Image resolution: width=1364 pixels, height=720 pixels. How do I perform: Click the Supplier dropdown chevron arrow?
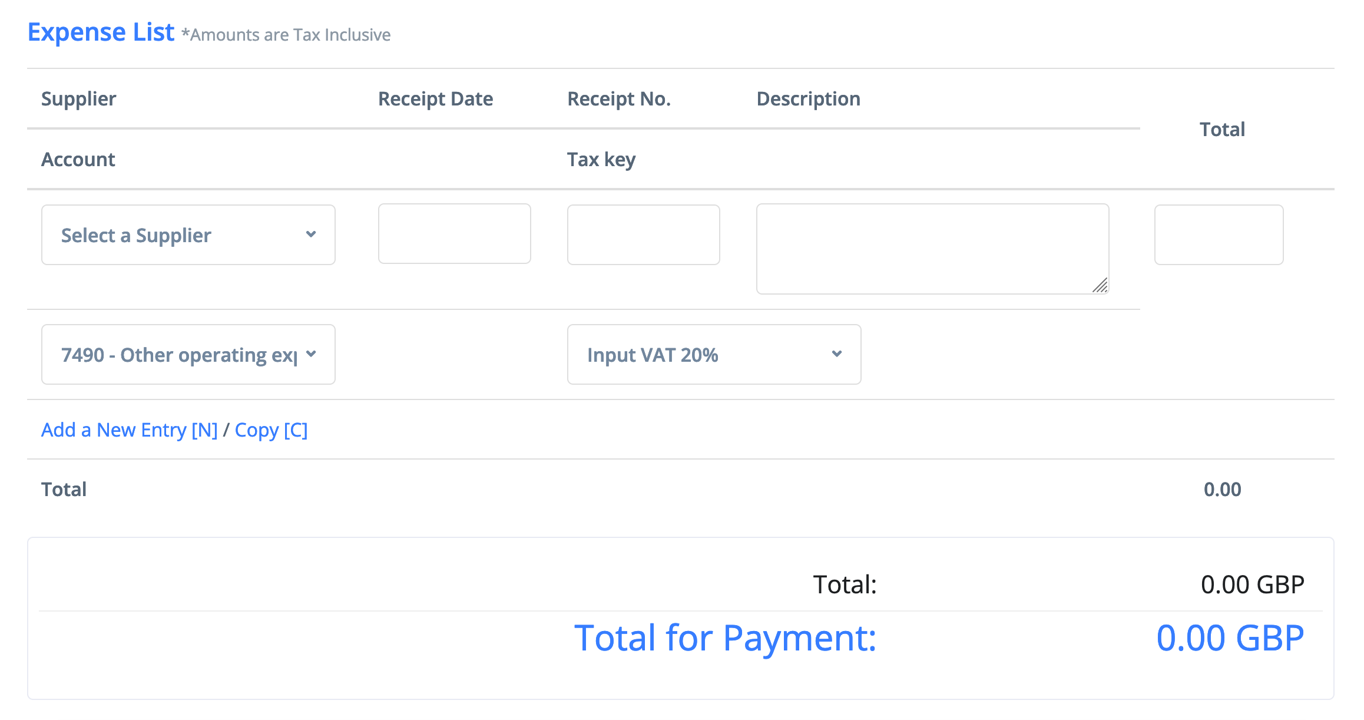(x=311, y=235)
